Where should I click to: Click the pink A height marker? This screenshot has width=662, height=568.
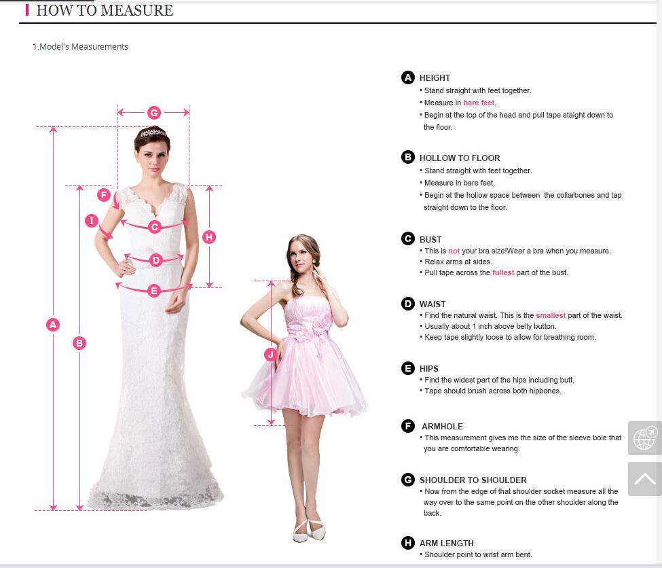tap(53, 325)
